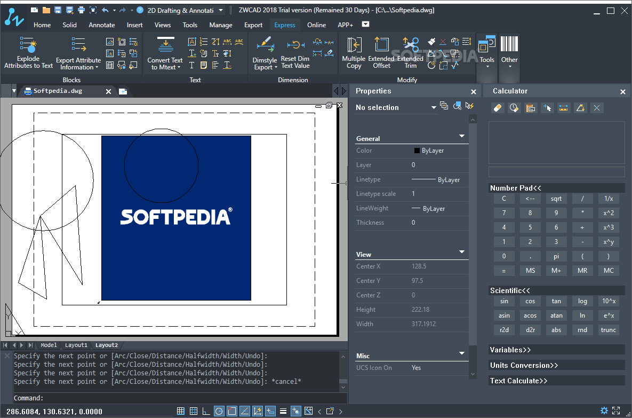
Task: Click the calculator digit 7 button
Action: click(x=504, y=212)
